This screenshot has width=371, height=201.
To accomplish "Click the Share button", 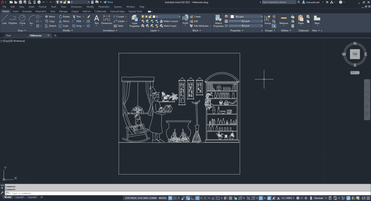I will (108, 2).
